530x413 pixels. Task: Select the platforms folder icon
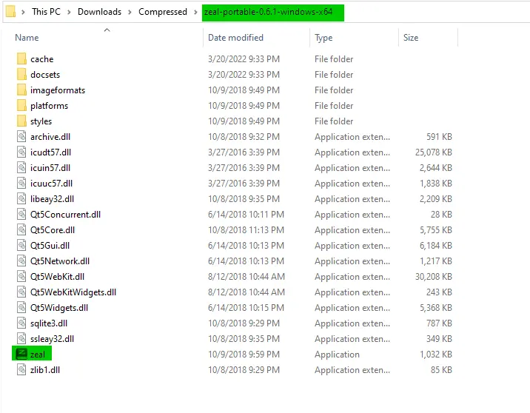pos(21,105)
